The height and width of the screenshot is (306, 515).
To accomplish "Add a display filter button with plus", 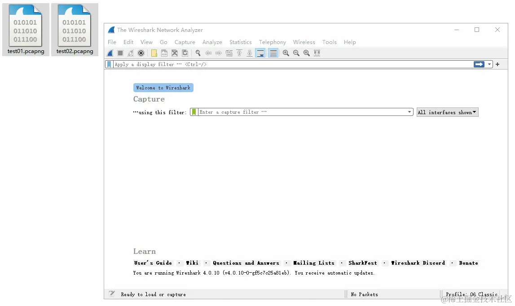I will [x=497, y=64].
